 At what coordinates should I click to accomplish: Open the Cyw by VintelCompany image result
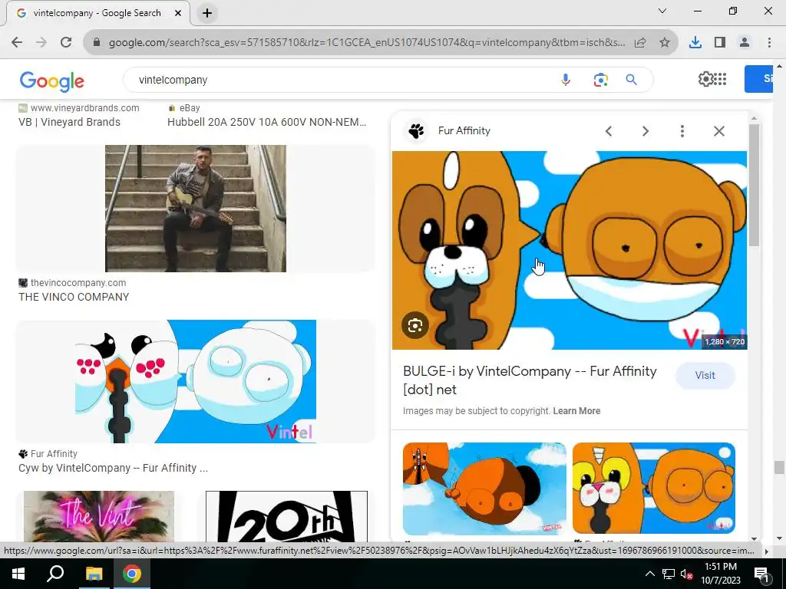[x=196, y=381]
